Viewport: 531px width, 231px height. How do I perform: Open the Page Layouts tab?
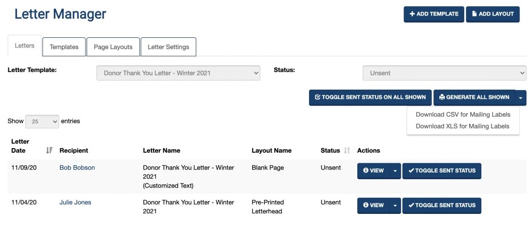pos(113,47)
